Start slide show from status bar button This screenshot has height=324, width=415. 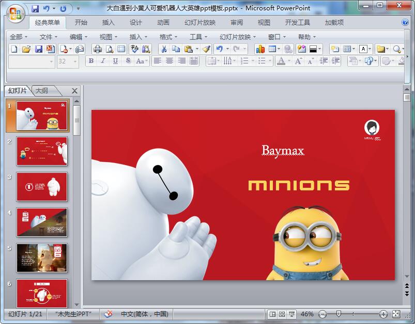pyautogui.click(x=291, y=314)
